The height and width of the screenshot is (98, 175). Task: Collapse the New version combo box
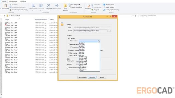coord(99,41)
